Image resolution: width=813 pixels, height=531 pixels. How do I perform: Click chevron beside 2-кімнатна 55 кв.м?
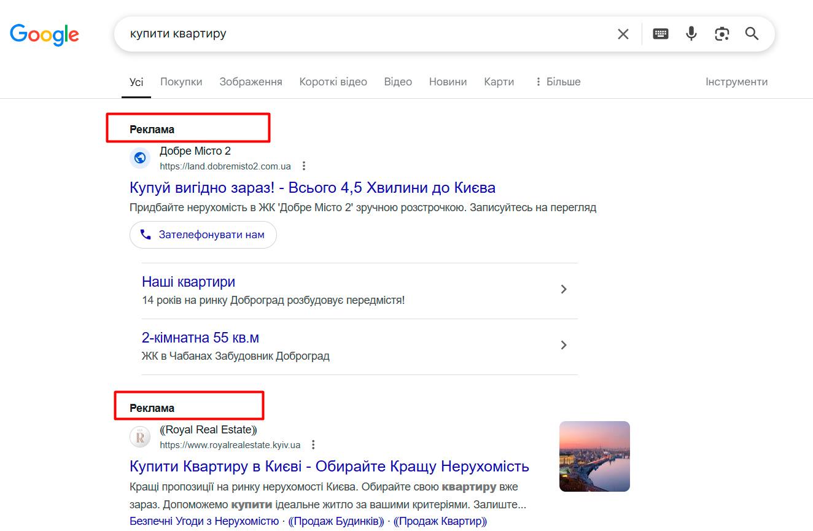click(x=564, y=345)
